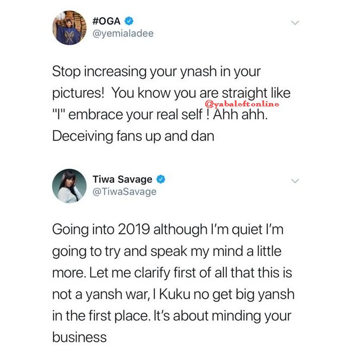Viewport: 351px width, 351px height.
Task: Click the 'Going into 2019' line
Action: point(167,230)
